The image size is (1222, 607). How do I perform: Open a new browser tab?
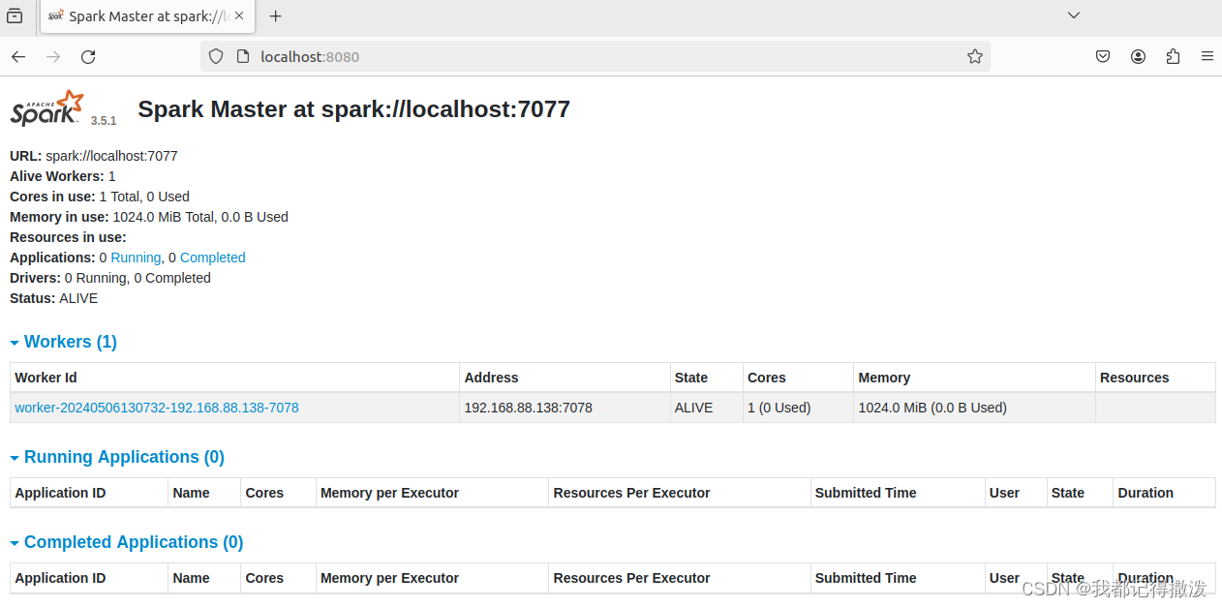275,15
